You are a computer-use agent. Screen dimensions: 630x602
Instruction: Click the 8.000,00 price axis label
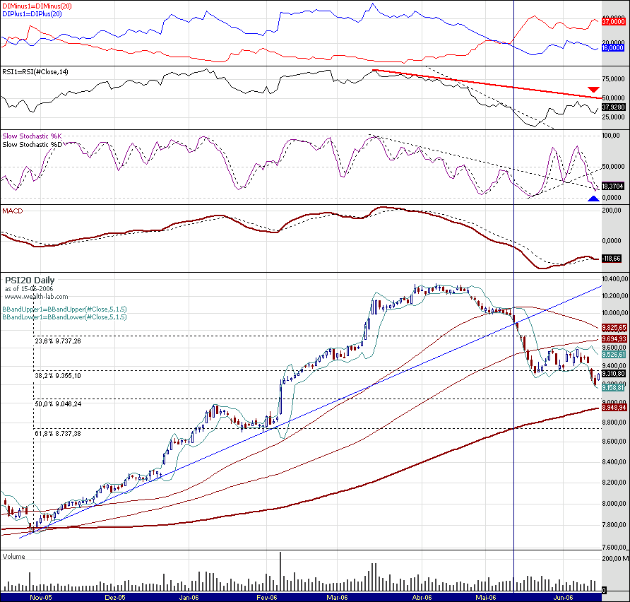[614, 504]
